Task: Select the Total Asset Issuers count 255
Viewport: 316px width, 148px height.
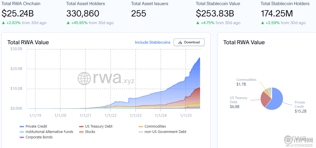Action: 139,13
